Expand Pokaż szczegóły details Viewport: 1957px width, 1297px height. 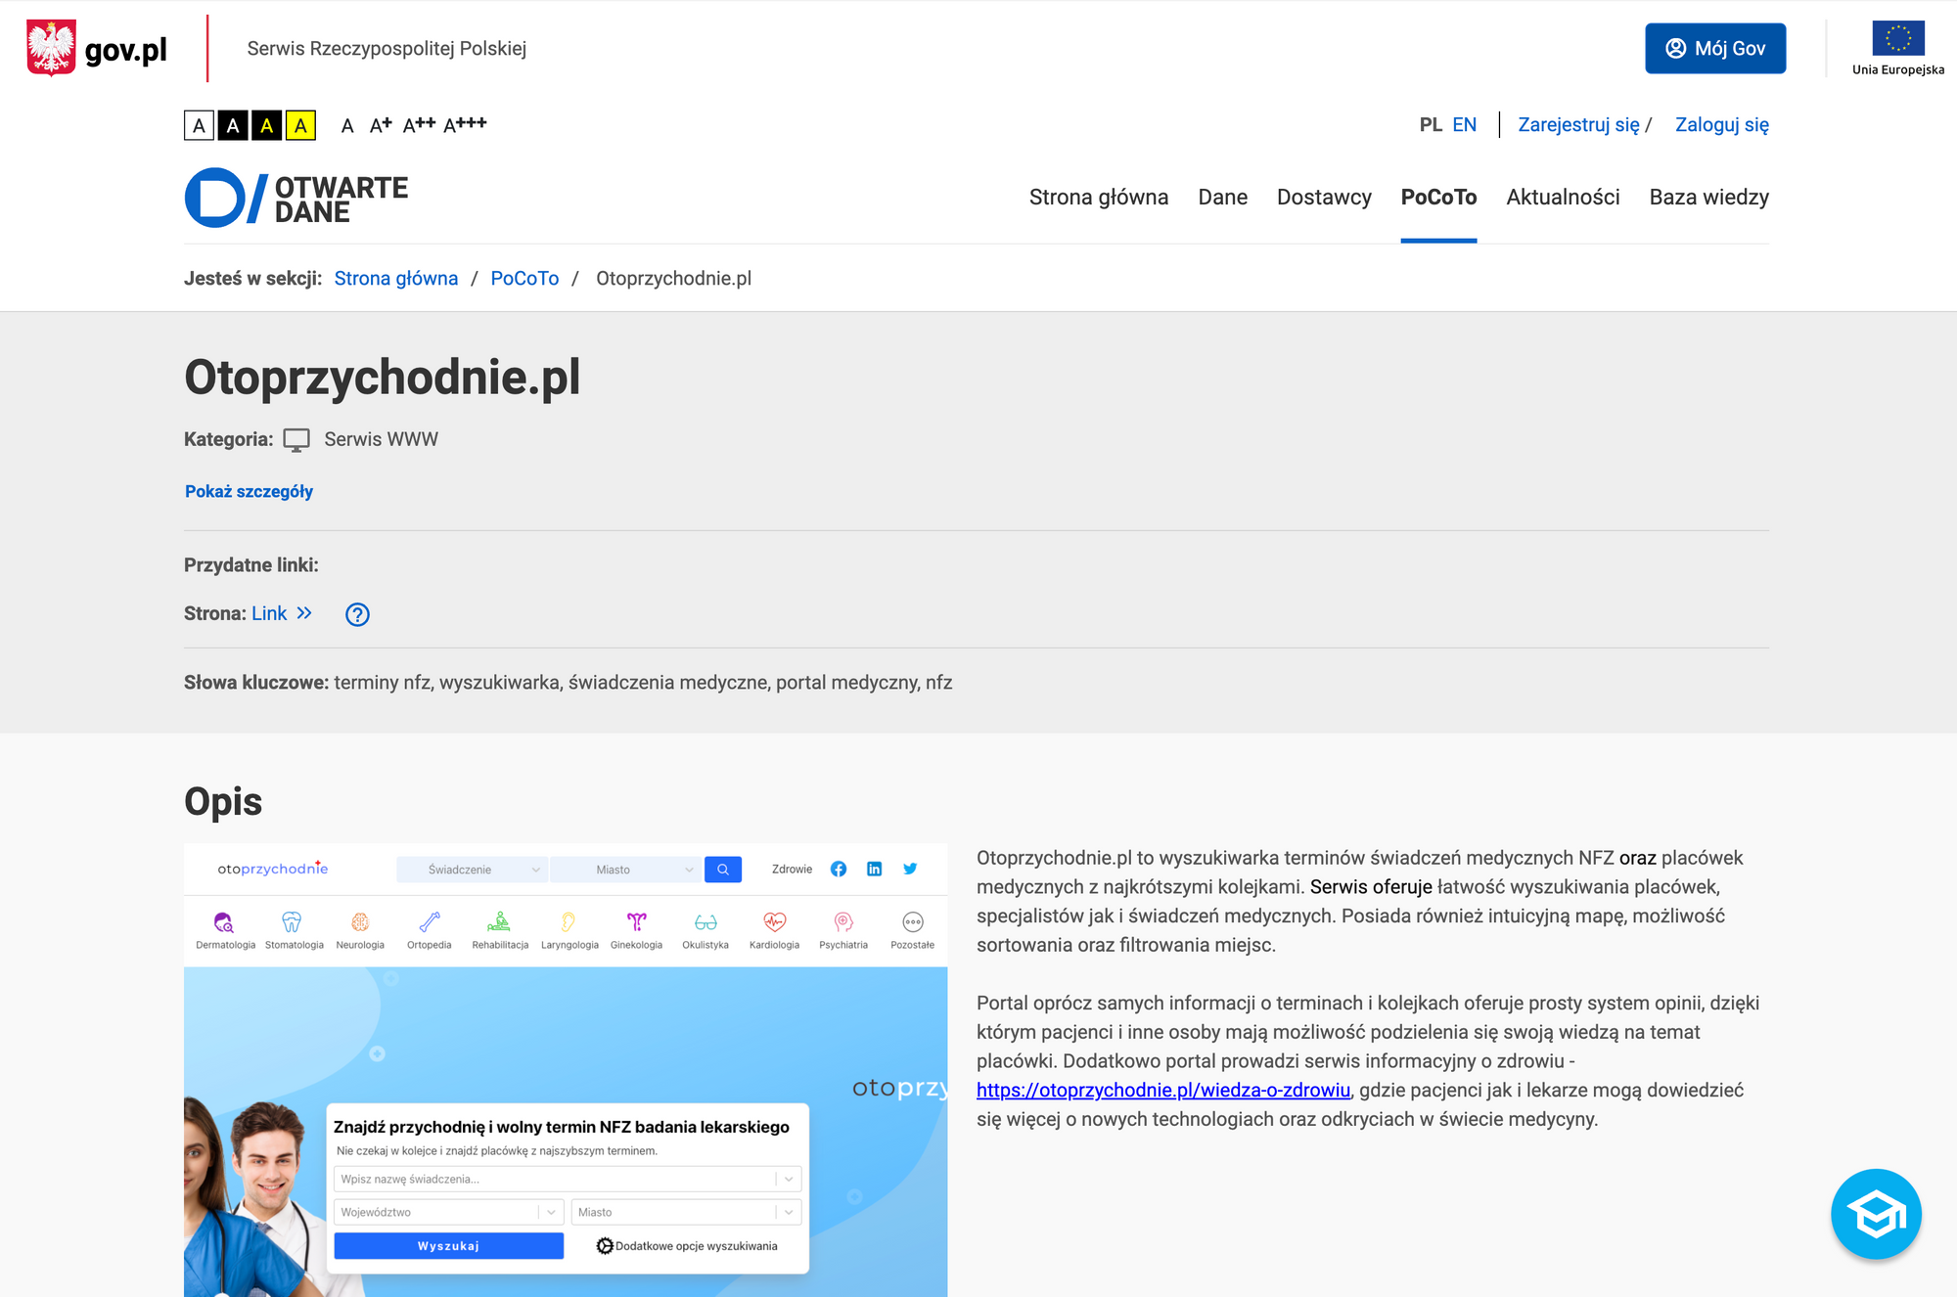249,491
